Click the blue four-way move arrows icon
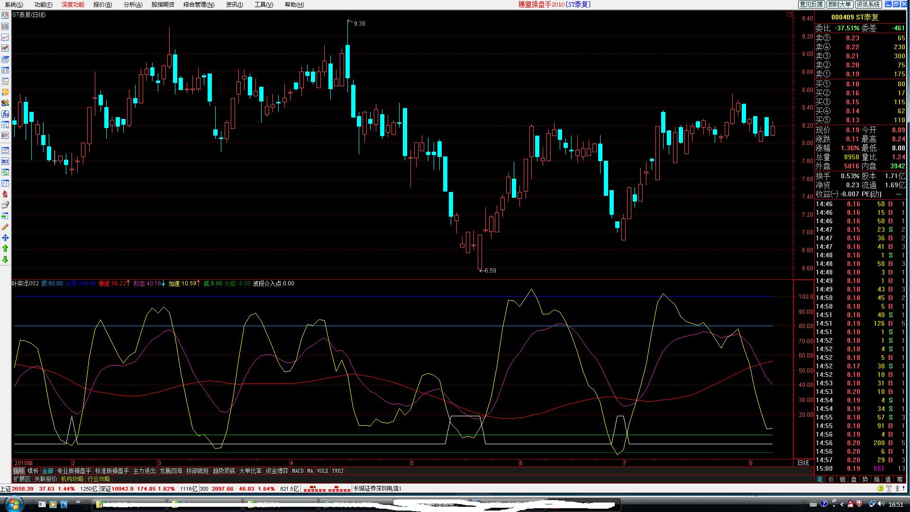 click(5, 238)
